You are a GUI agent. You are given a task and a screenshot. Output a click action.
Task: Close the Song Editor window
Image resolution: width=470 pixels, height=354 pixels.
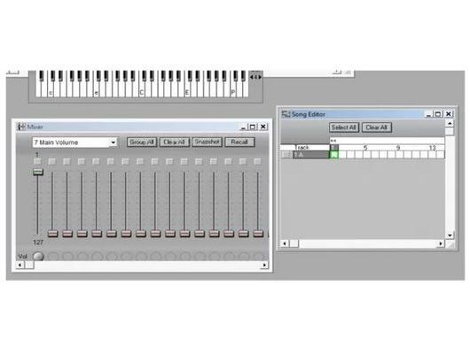449,114
